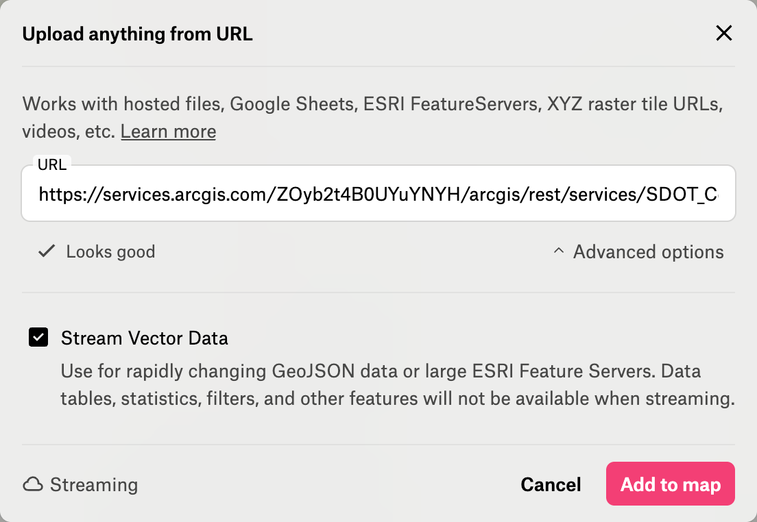Click the checkmark icon beside Looks good

[x=47, y=251]
